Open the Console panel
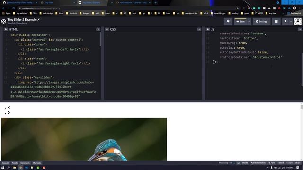 click(x=5, y=163)
